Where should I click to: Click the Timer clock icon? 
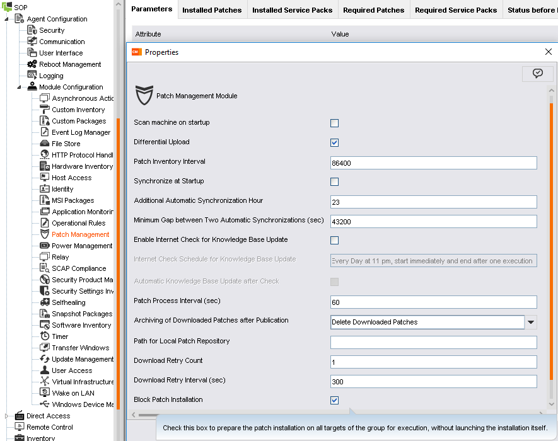point(45,336)
